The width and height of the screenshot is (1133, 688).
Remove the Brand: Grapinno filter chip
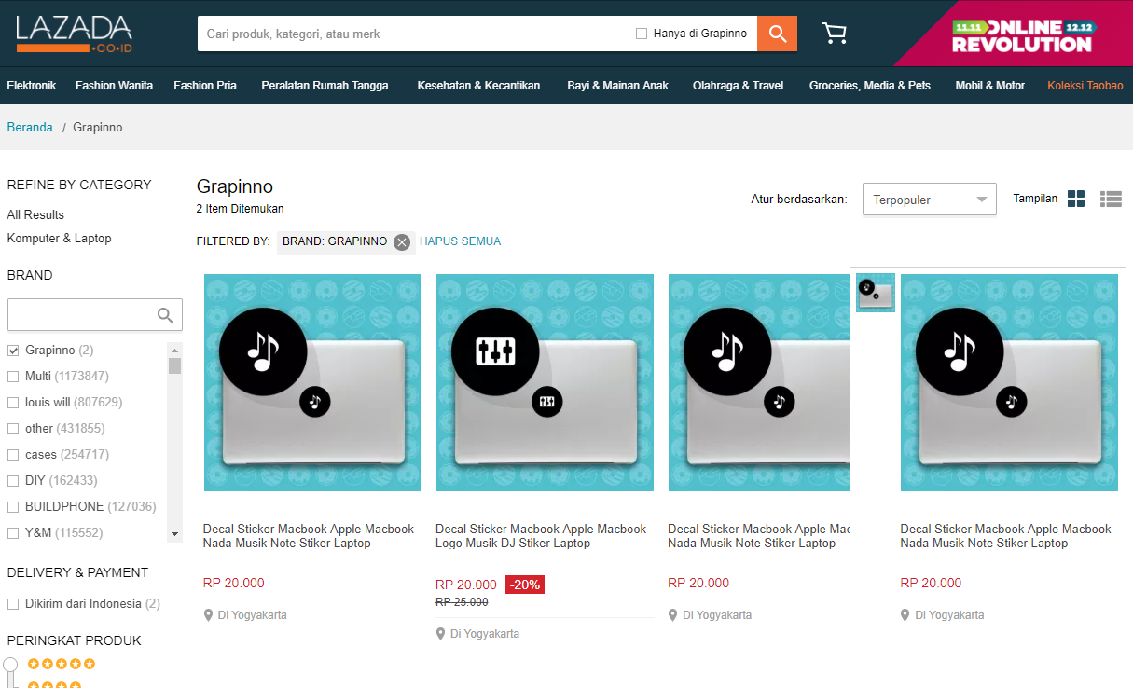coord(402,241)
